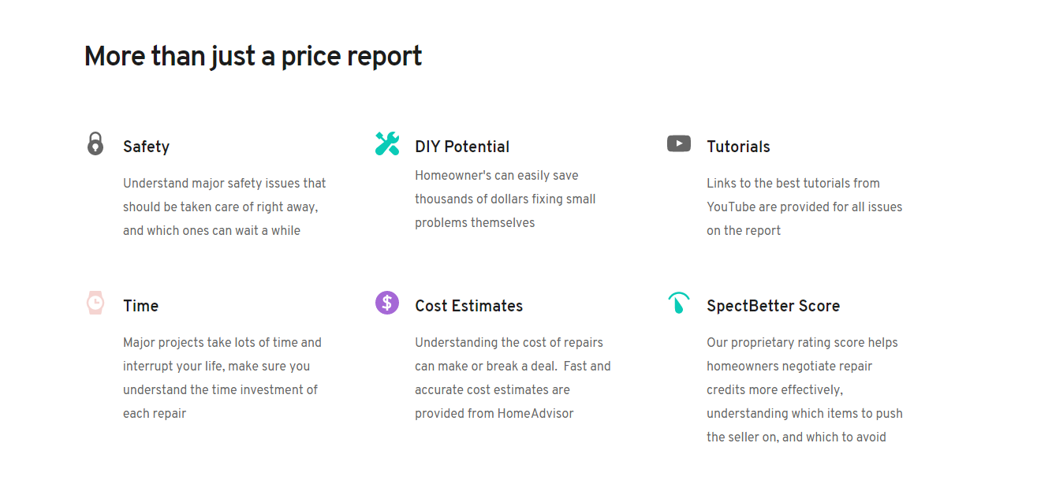
Task: Click the Cost Estimates heading
Action: [x=468, y=306]
